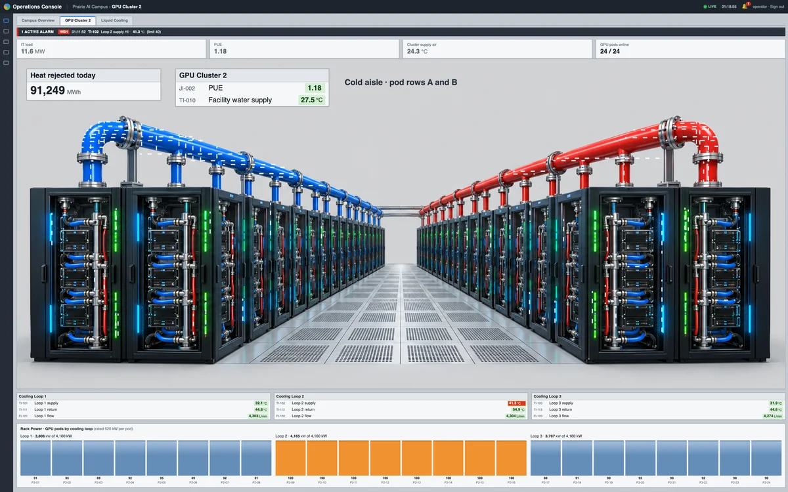Select the P2-24 pod power bar
Viewport: 788px width, 492px height.
click(x=766, y=458)
